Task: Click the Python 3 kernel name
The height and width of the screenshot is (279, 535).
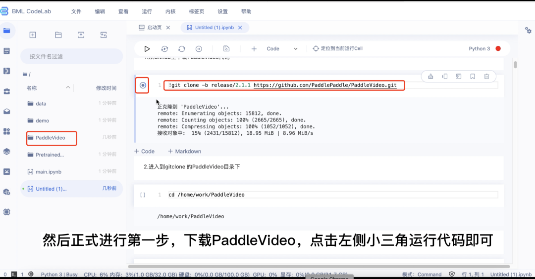Action: point(479,49)
